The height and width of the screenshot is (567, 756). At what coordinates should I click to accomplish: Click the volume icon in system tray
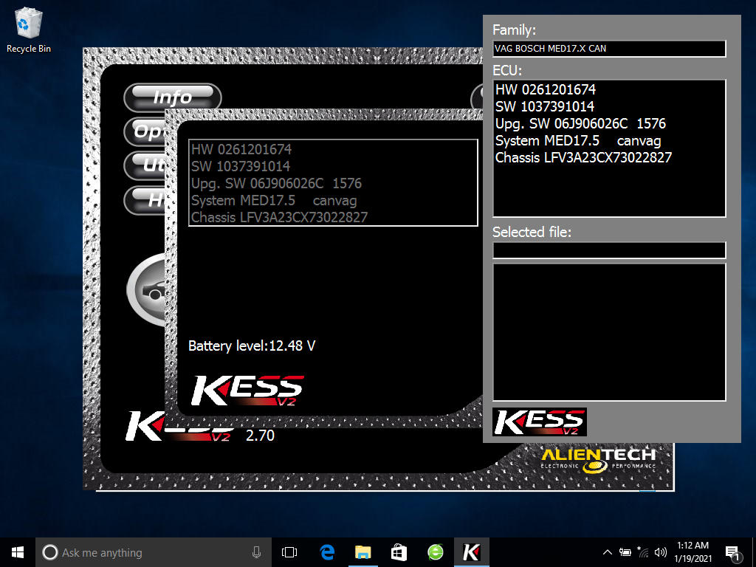pos(660,551)
